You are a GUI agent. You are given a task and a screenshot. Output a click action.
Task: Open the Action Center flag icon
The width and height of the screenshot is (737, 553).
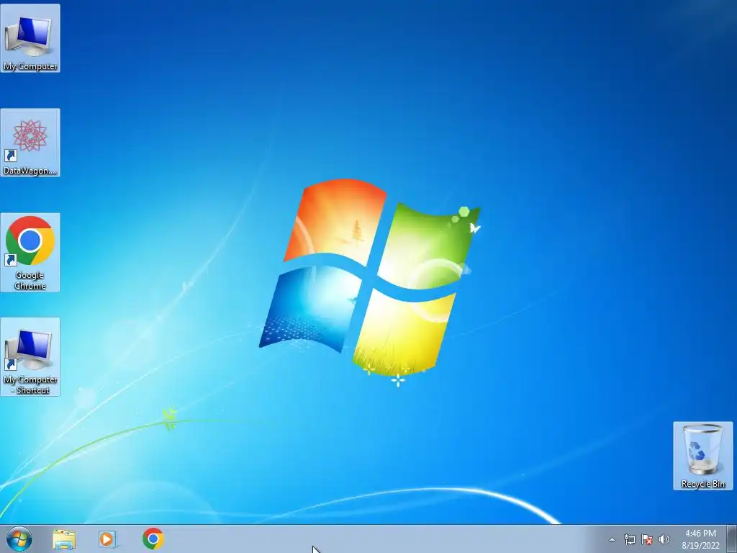[x=647, y=539]
